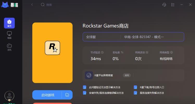
Task: Click the R星平台异常修复 label
Action: coord(104,75)
